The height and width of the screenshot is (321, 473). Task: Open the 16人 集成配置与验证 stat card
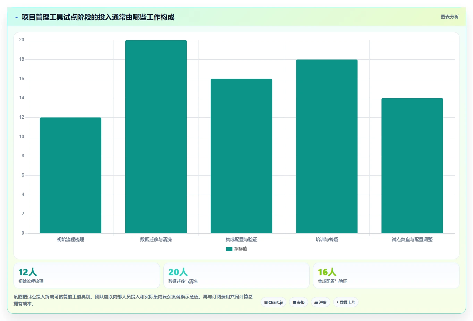[x=386, y=276]
